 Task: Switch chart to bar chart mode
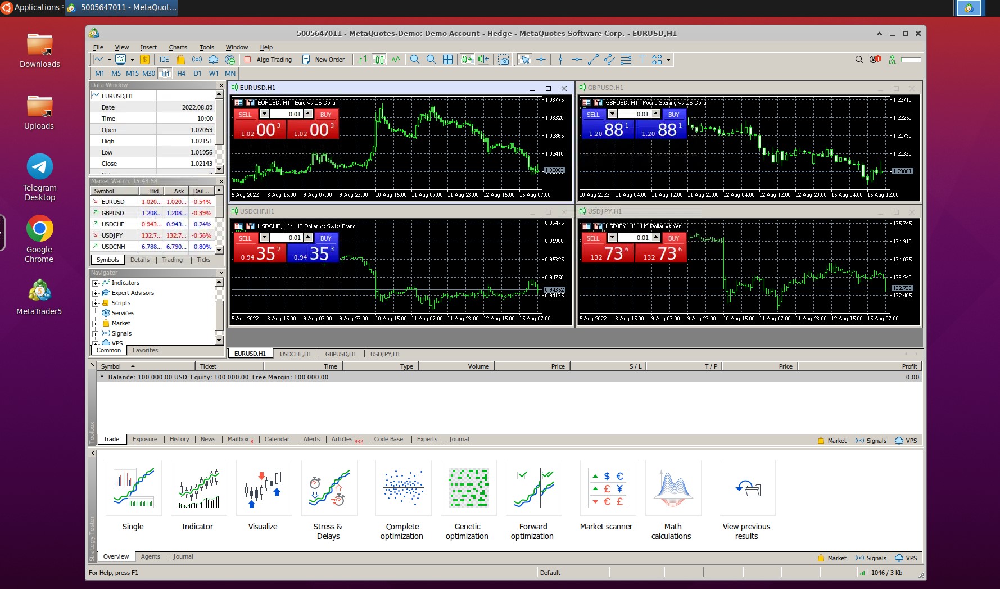363,60
